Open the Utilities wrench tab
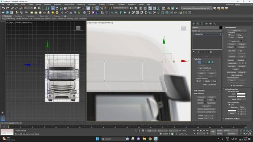The image size is (253, 142). click(x=215, y=24)
